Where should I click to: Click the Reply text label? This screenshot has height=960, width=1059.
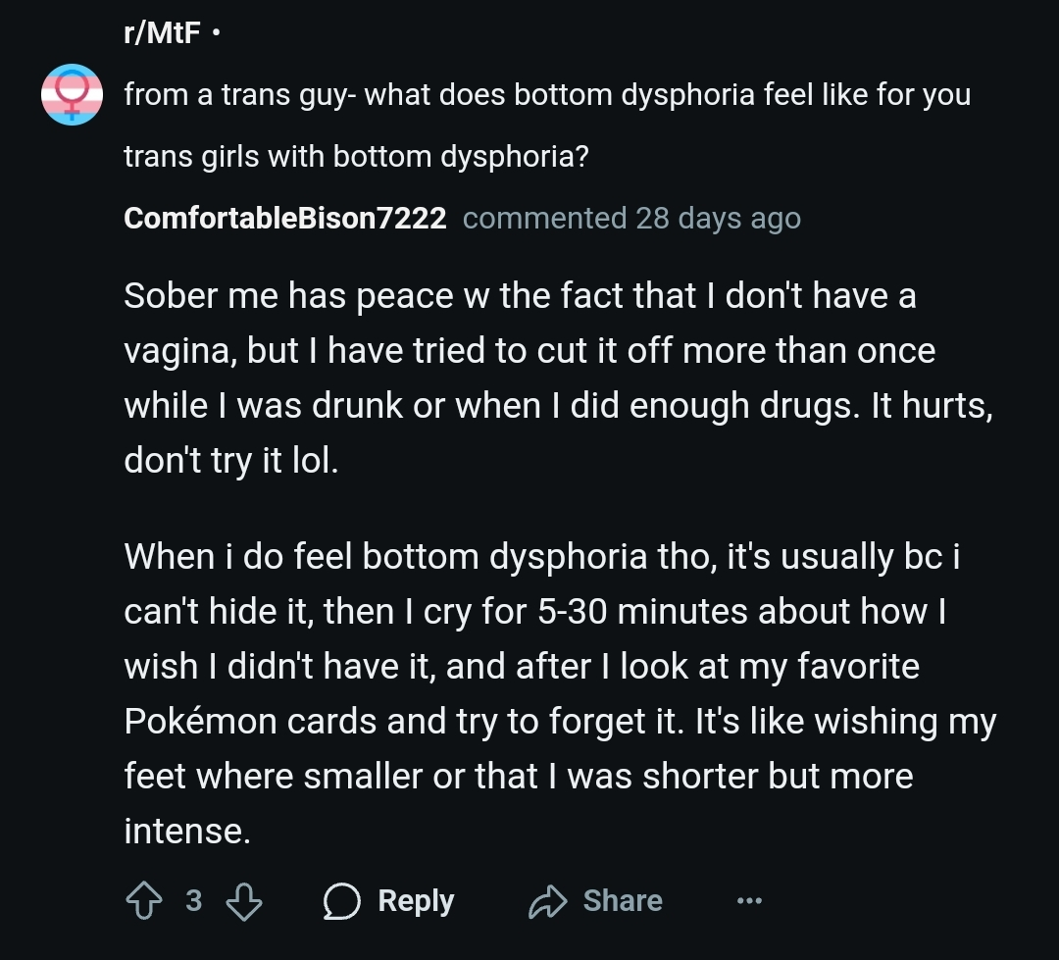click(416, 901)
